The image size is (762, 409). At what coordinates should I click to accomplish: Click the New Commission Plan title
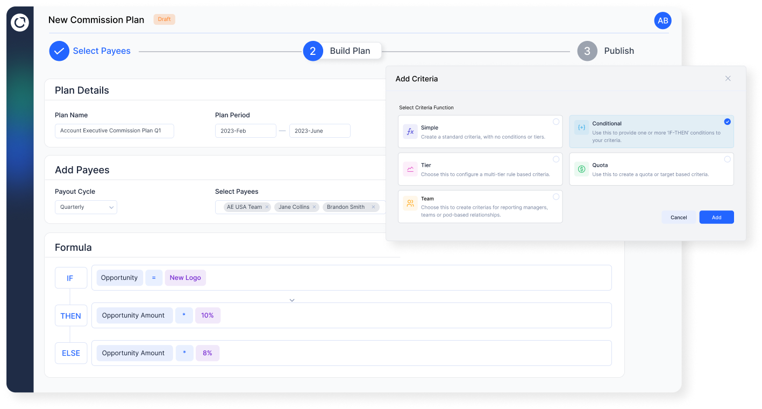point(96,20)
